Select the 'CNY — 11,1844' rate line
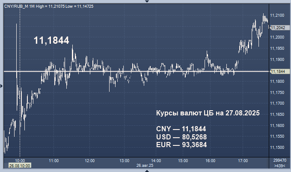This screenshot has height=172, width=291. (181, 129)
